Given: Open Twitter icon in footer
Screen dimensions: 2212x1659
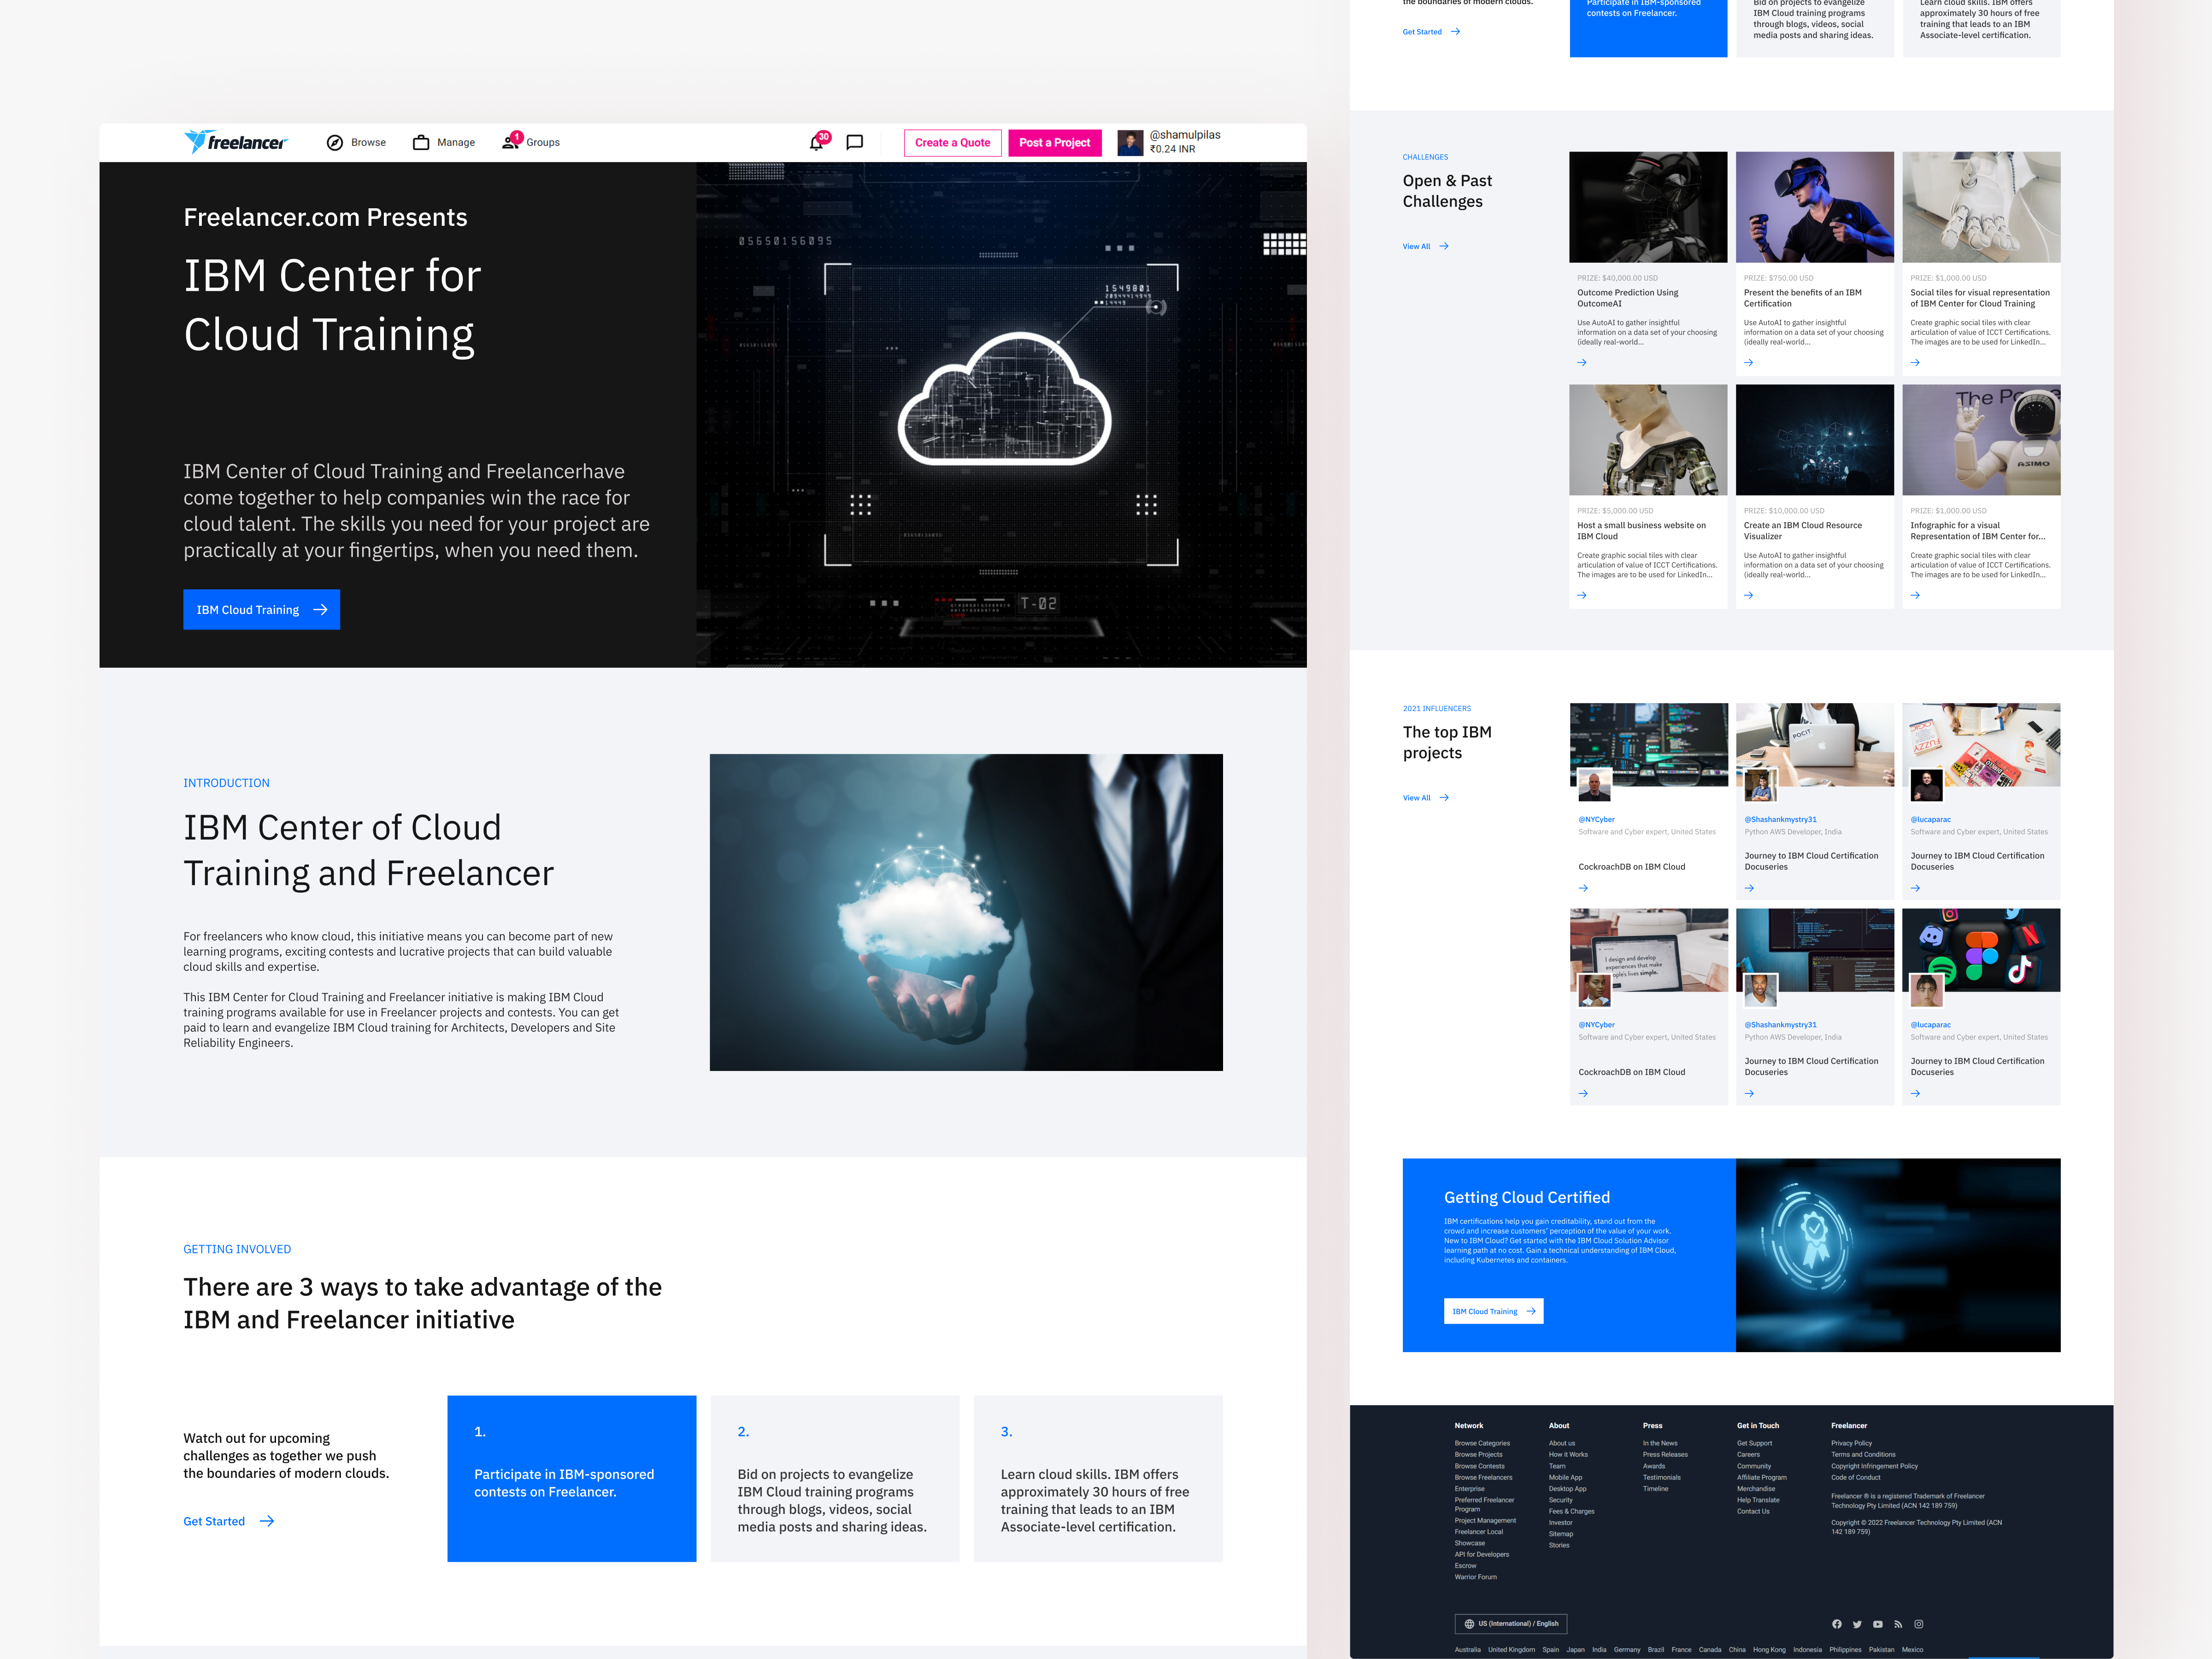Looking at the screenshot, I should (x=1857, y=1624).
